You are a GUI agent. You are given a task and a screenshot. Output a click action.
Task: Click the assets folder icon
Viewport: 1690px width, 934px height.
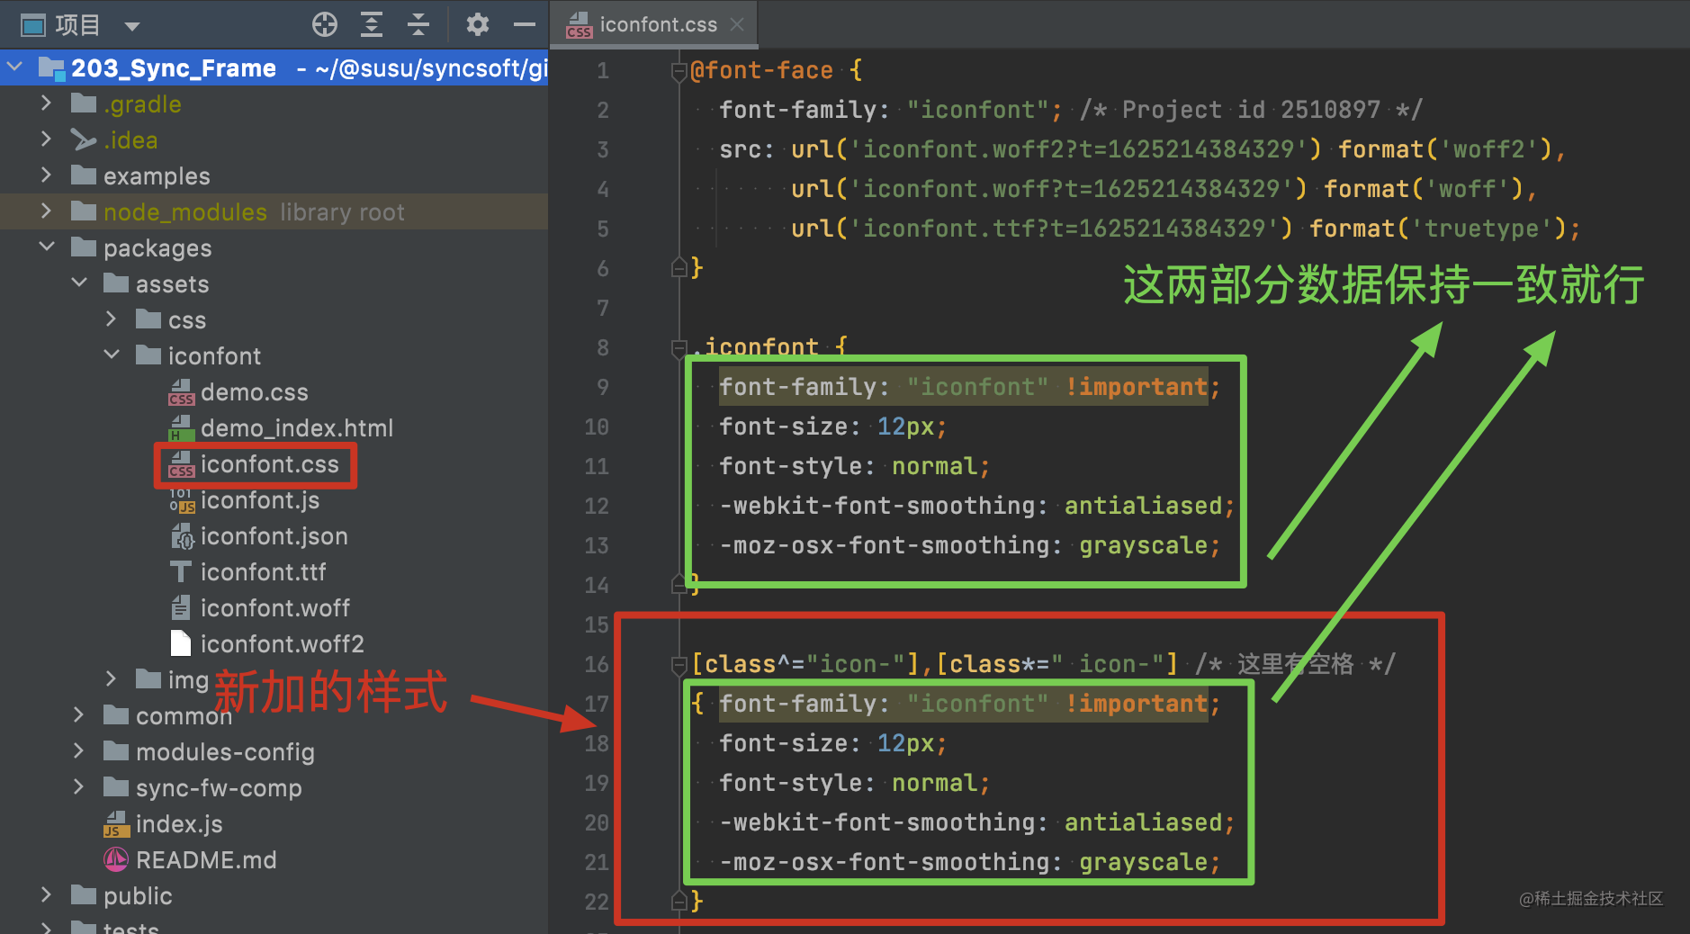click(x=116, y=283)
